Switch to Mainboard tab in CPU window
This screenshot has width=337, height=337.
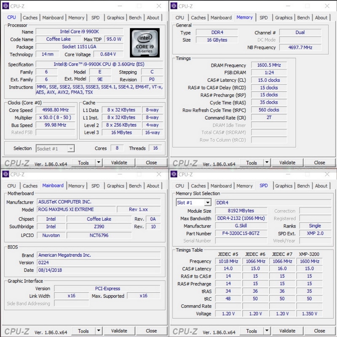(x=53, y=18)
